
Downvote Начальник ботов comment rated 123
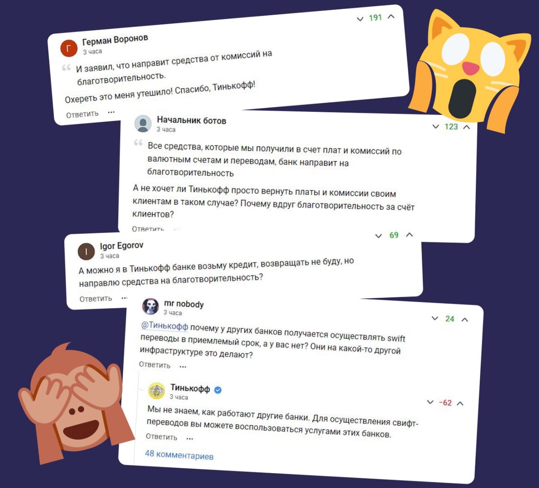click(435, 126)
